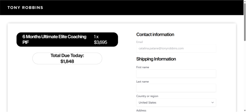Click the scrollbar down arrow
This screenshot has width=246, height=112.
[245, 110]
